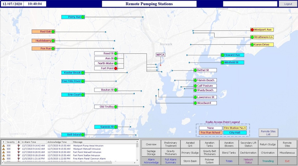Select the Fire Alarm Panel Common Alarm row

pyautogui.click(x=69, y=159)
